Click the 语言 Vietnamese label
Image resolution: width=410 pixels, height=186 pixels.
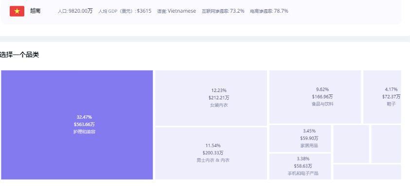pyautogui.click(x=177, y=11)
